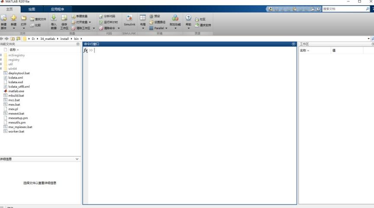This screenshot has width=374, height=208.
Task: Select matlab.exe in the file list
Action: click(16, 91)
